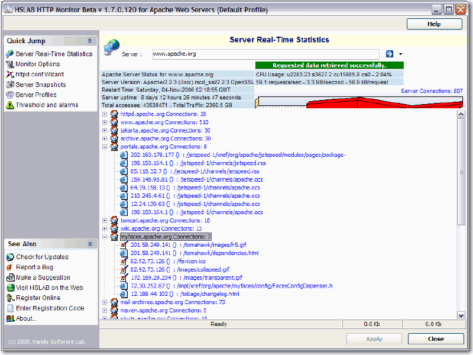Screen dimensions: 473x355
Task: Click the jakarta.apache.org host icon
Action: [x=114, y=130]
